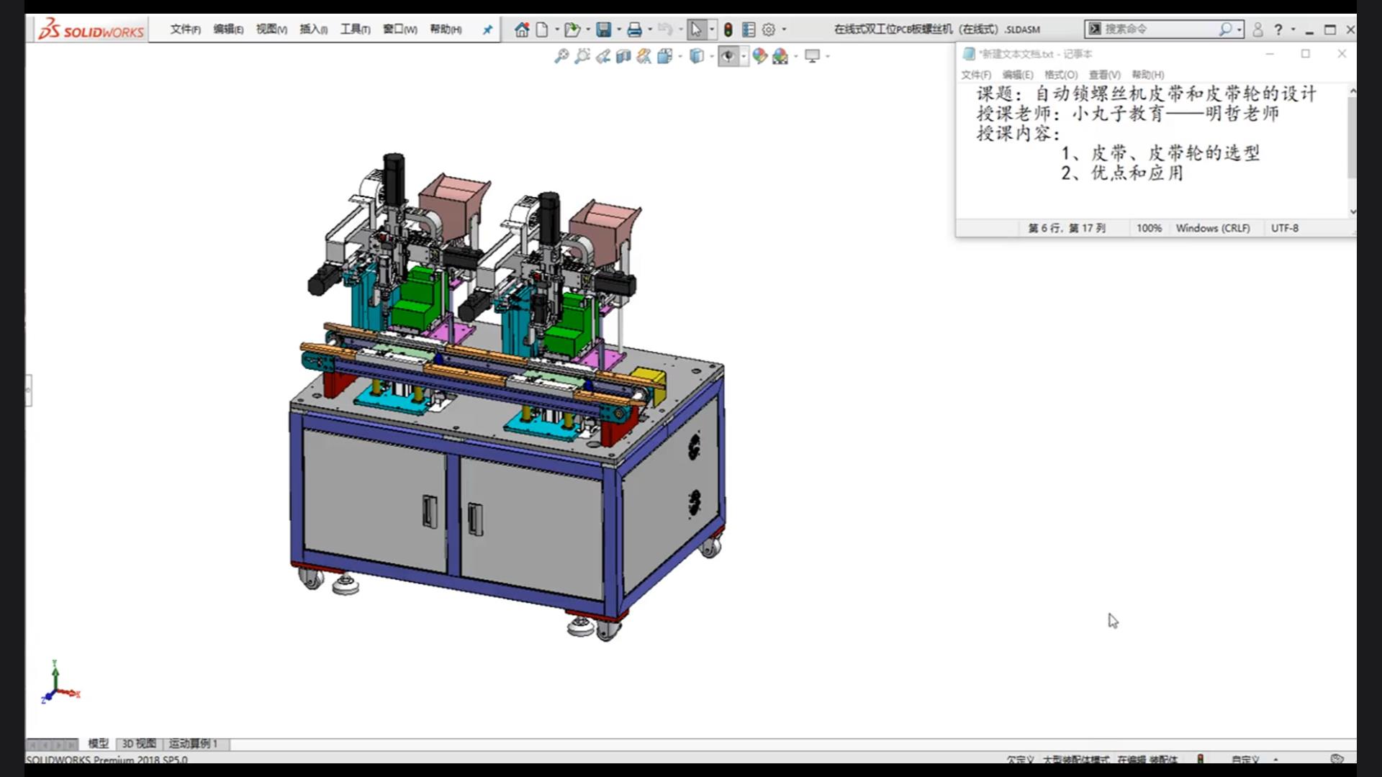The image size is (1382, 777).
Task: Click the Display Style cube icon
Action: (697, 56)
